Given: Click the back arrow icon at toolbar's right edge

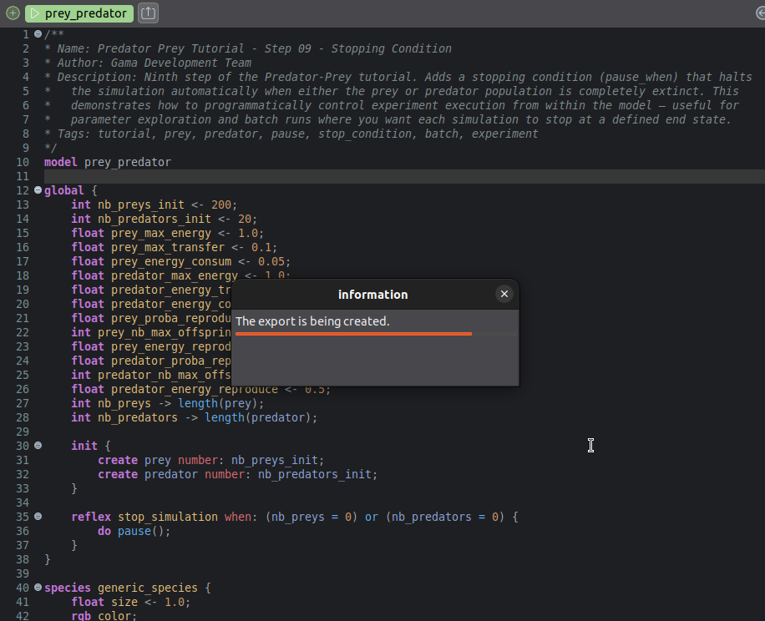Looking at the screenshot, I should 760,13.
